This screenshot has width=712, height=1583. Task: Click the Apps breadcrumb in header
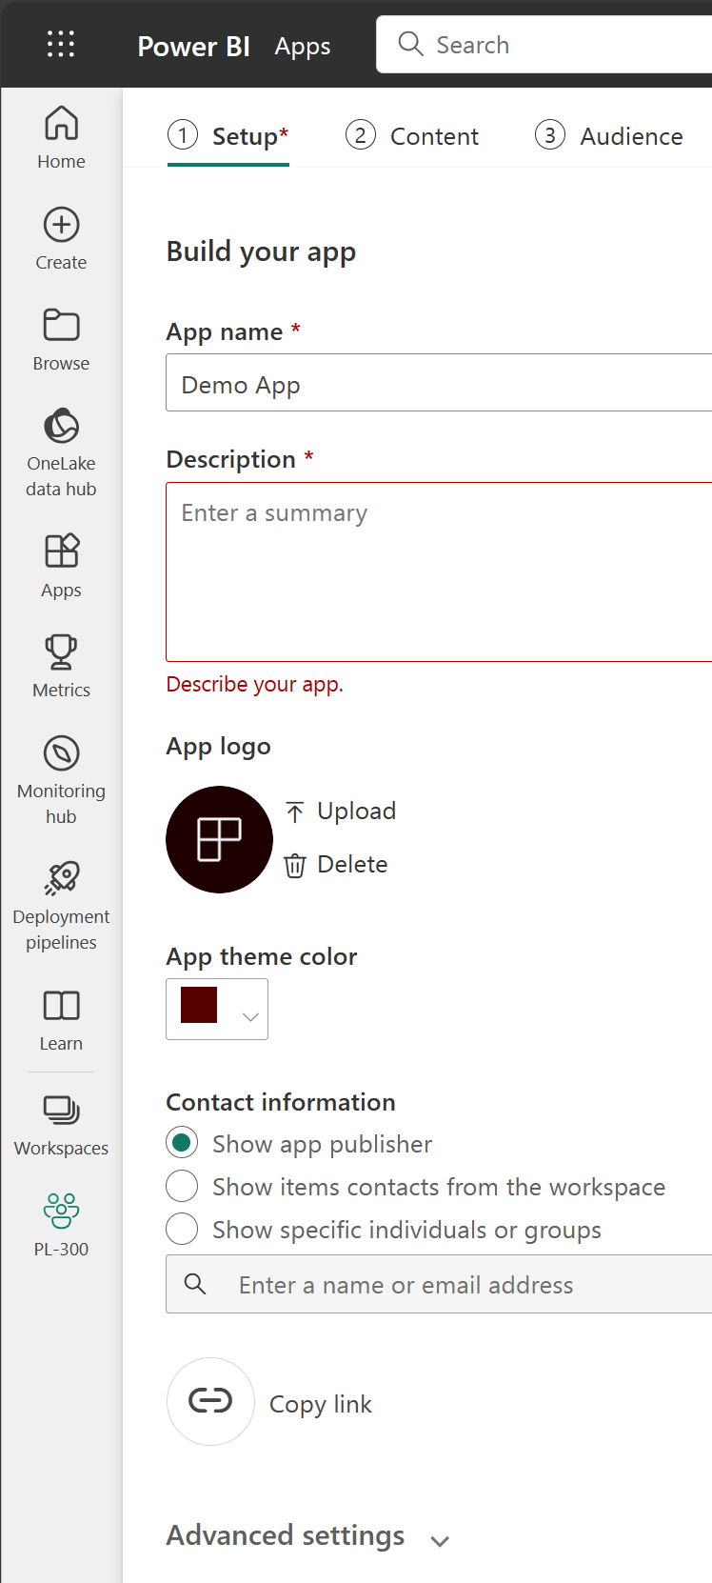coord(303,46)
